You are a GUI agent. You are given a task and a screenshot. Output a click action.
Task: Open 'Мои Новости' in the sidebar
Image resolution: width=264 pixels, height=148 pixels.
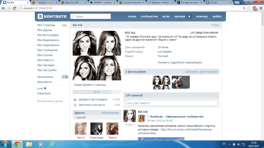[x=45, y=60]
